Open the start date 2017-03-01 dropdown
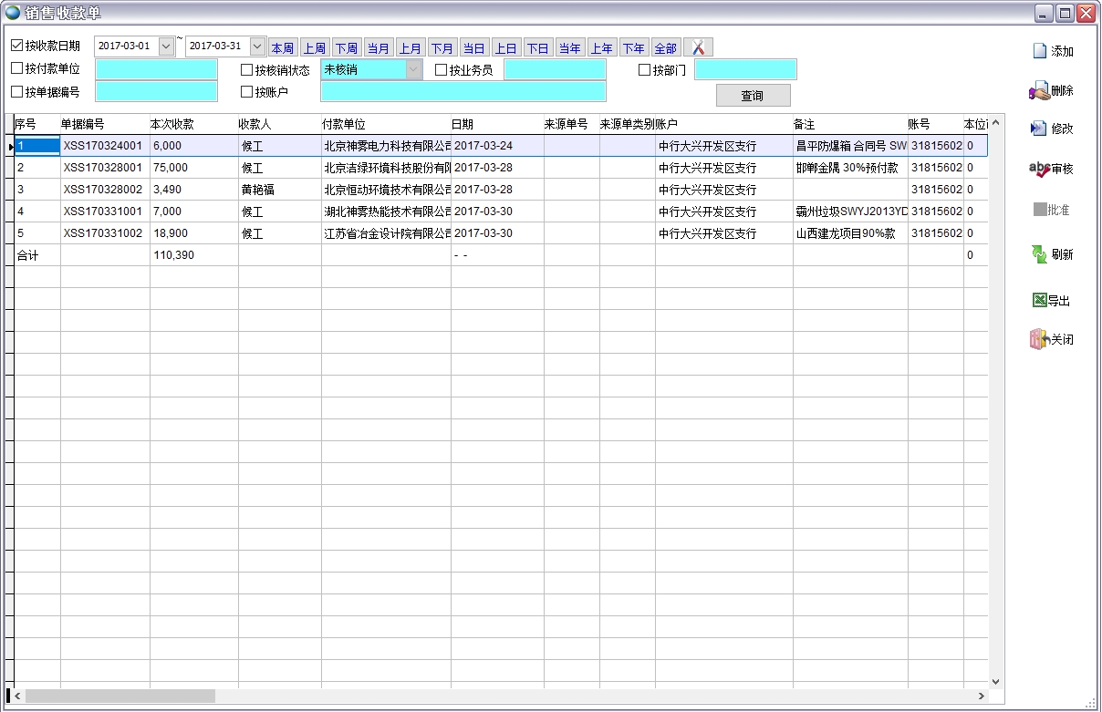1102x712 pixels. [x=166, y=46]
